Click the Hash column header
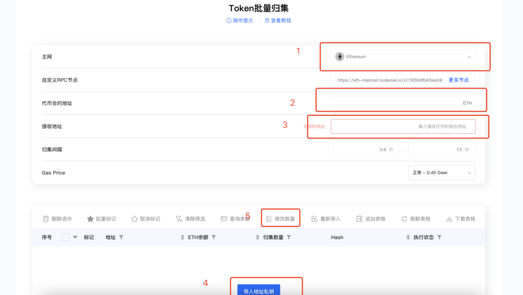Image resolution: width=523 pixels, height=295 pixels. coord(337,237)
